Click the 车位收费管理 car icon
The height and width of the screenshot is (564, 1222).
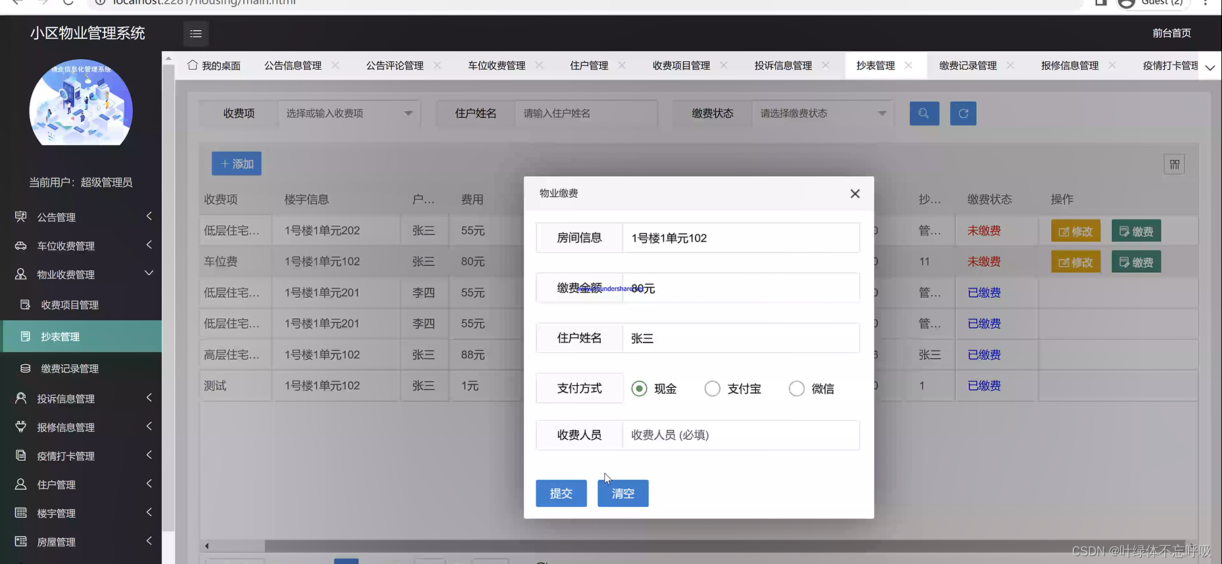[21, 245]
